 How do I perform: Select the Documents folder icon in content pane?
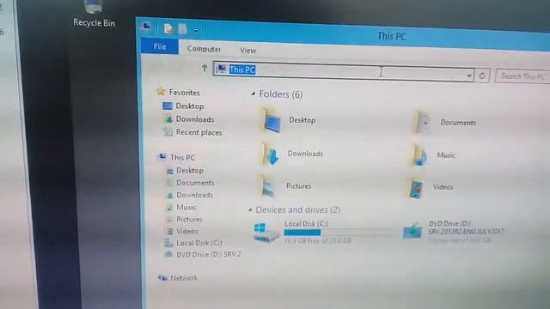[x=422, y=123]
